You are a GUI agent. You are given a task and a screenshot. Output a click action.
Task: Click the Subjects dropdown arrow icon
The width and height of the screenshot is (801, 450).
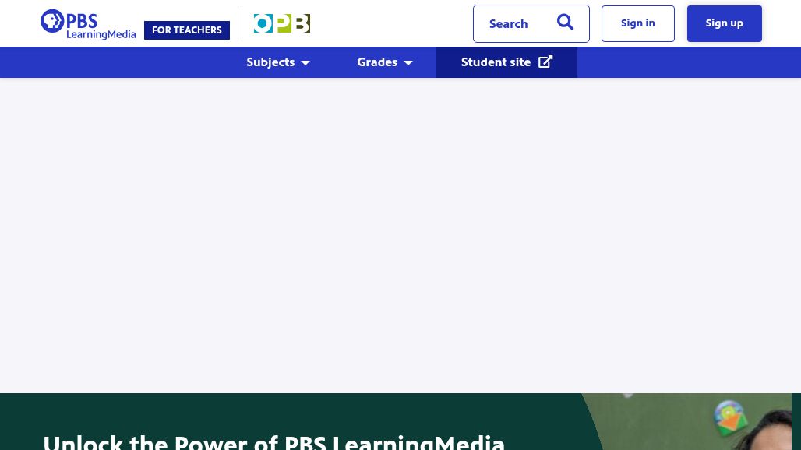click(x=305, y=63)
